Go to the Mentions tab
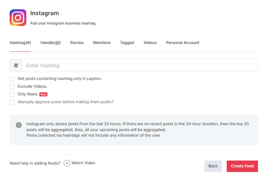This screenshot has width=267, height=181. click(x=102, y=43)
